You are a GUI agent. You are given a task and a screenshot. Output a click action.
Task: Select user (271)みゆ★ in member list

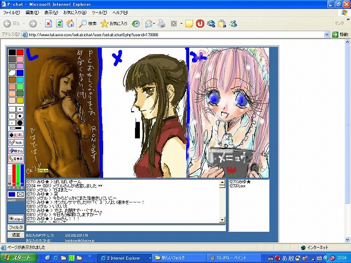point(240,181)
